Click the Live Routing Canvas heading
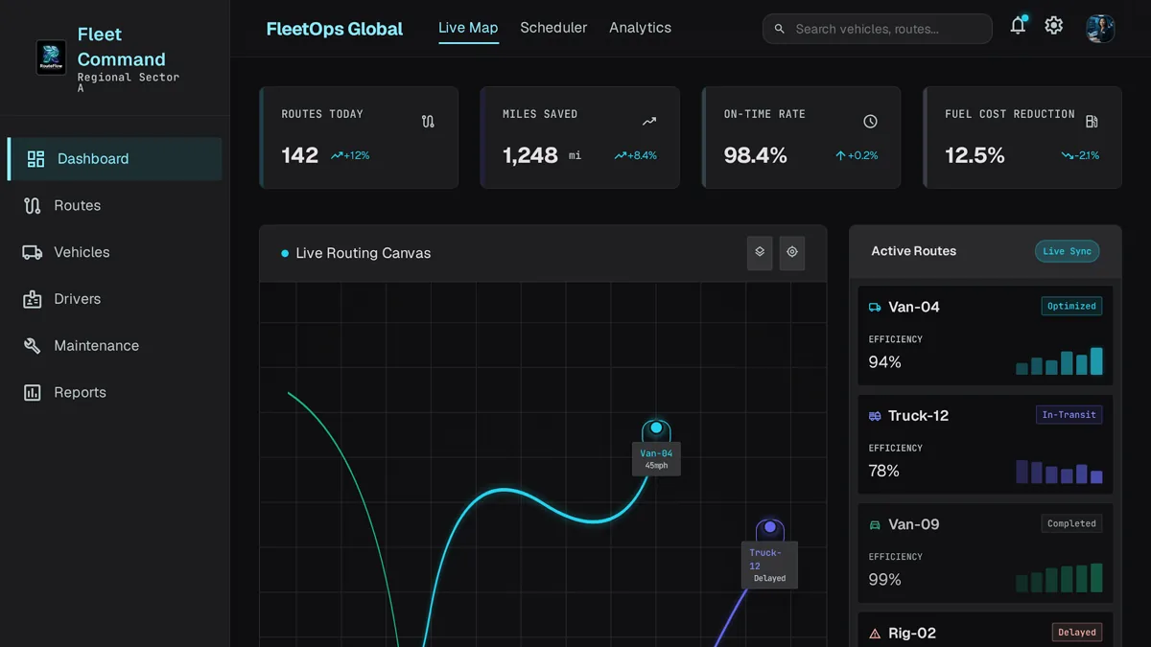The width and height of the screenshot is (1151, 647). coord(364,253)
